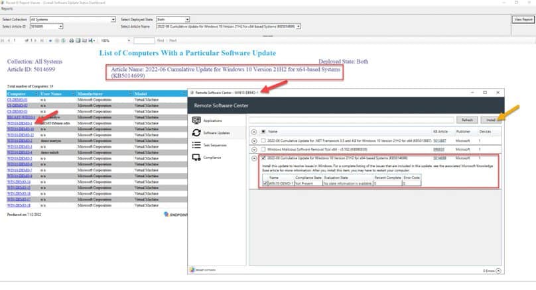Click the KB Article column header
This screenshot has height=290, width=536.
(440, 131)
